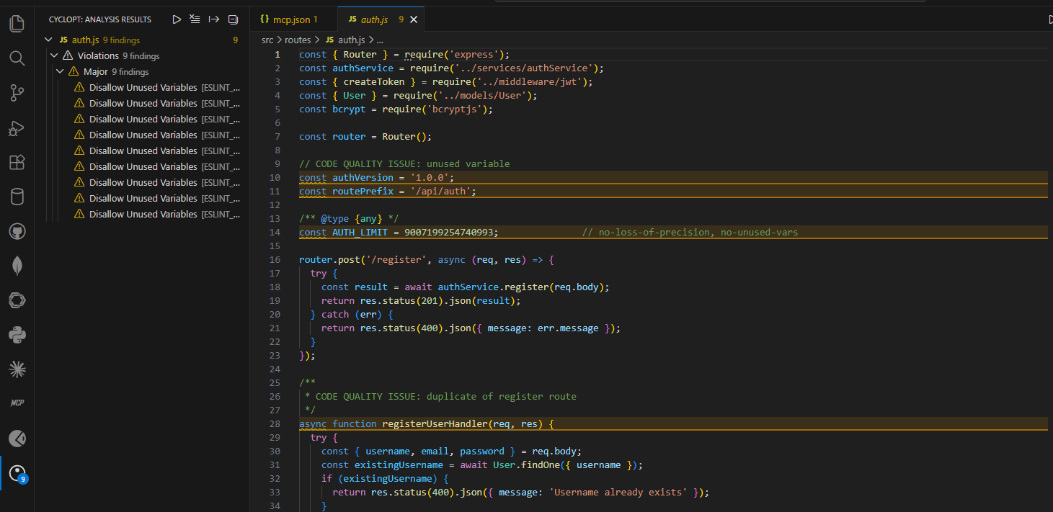Click the src breadcrumb segment

(267, 40)
